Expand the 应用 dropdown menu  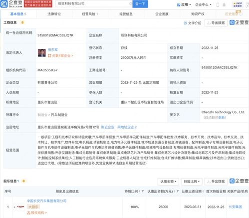(184, 4)
